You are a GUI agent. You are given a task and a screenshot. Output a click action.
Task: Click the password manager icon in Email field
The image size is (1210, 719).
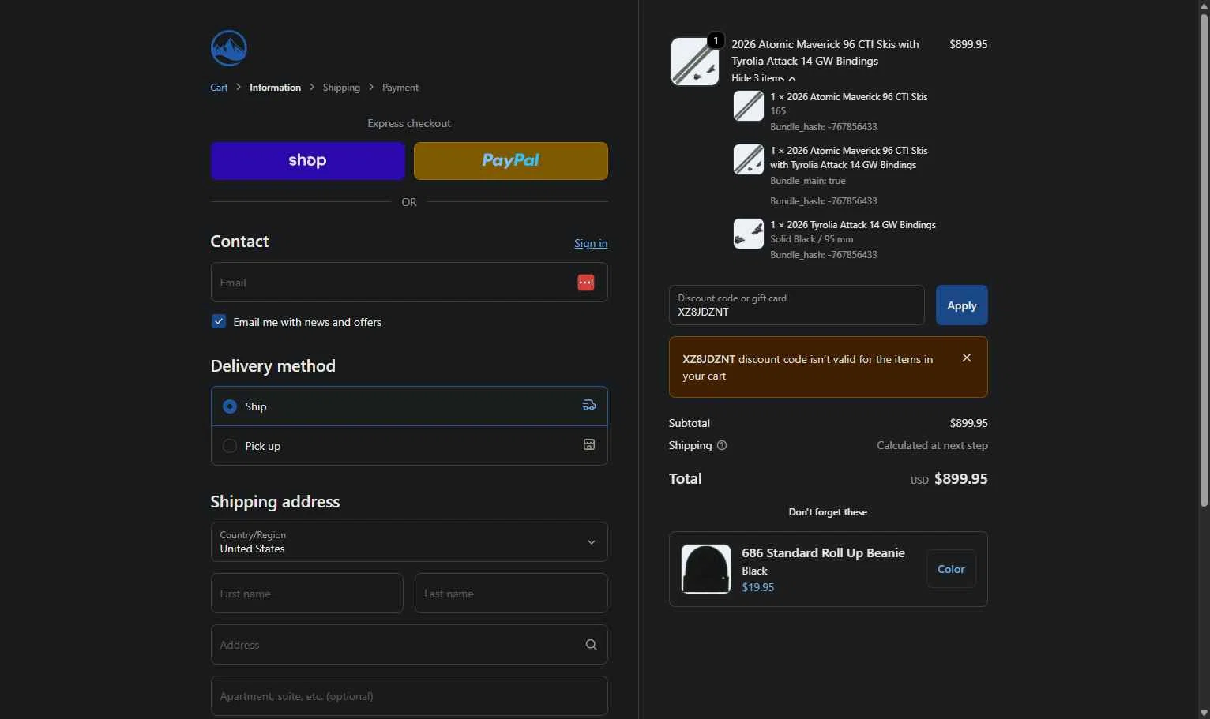pyautogui.click(x=585, y=283)
